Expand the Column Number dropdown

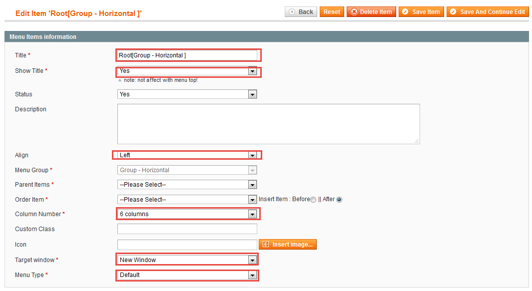tap(187, 214)
